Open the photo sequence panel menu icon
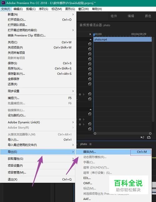 (90, 144)
